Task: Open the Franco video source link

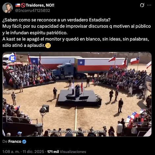Action: (15, 141)
